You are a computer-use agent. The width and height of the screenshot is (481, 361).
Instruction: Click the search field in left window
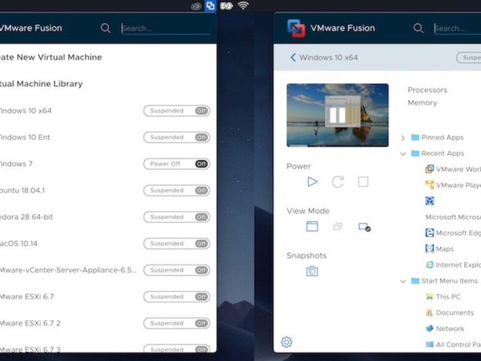[166, 28]
